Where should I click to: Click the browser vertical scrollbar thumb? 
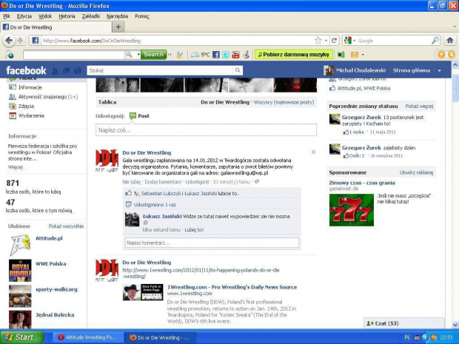pyautogui.click(x=455, y=87)
